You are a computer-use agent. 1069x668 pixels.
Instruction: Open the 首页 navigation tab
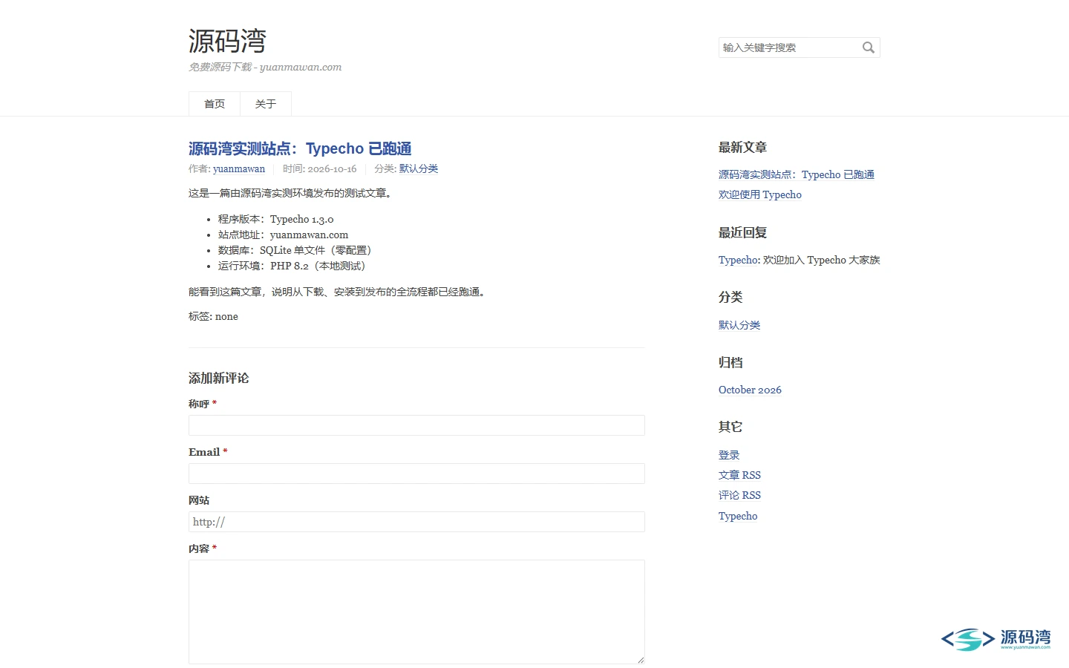[215, 104]
